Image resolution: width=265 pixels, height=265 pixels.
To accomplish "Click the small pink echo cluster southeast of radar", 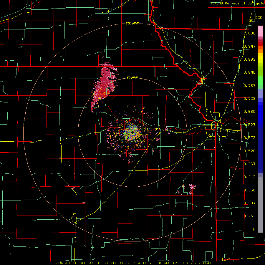I will click(192, 189).
